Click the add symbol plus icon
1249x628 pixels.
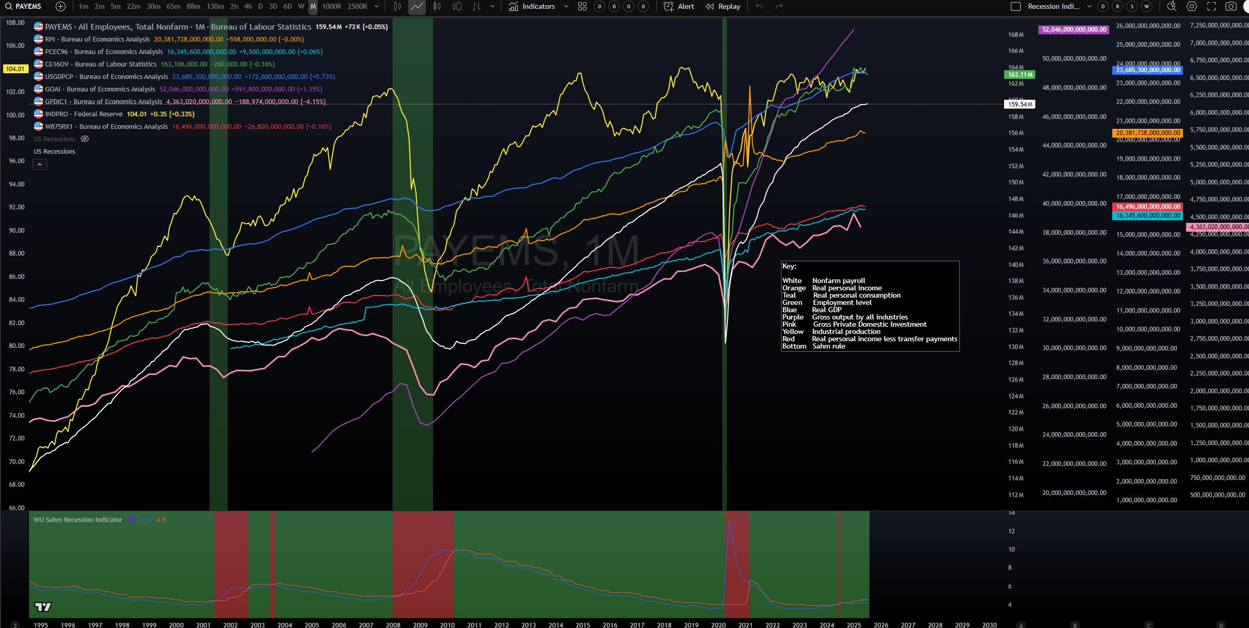point(60,7)
